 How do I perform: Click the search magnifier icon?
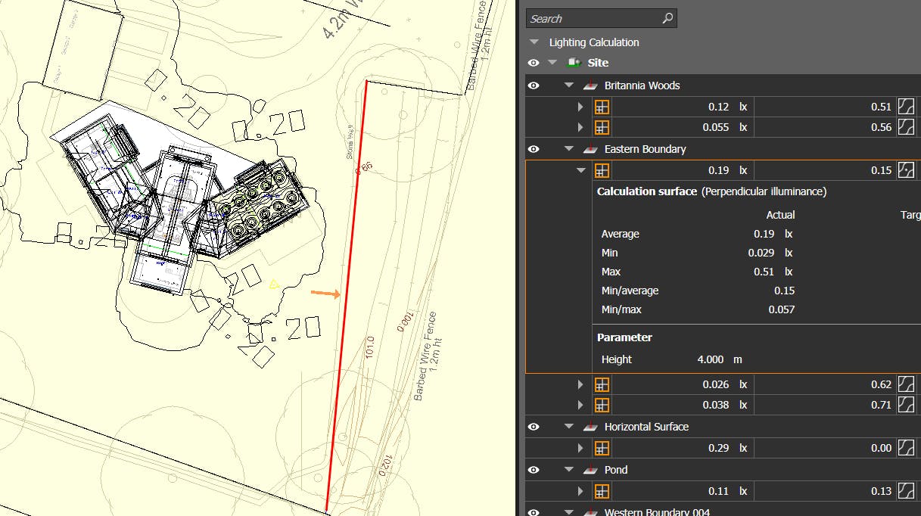pyautogui.click(x=667, y=18)
